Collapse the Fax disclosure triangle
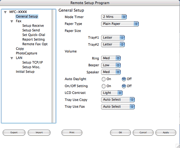This screenshot has height=148, width=180. pos(12,21)
